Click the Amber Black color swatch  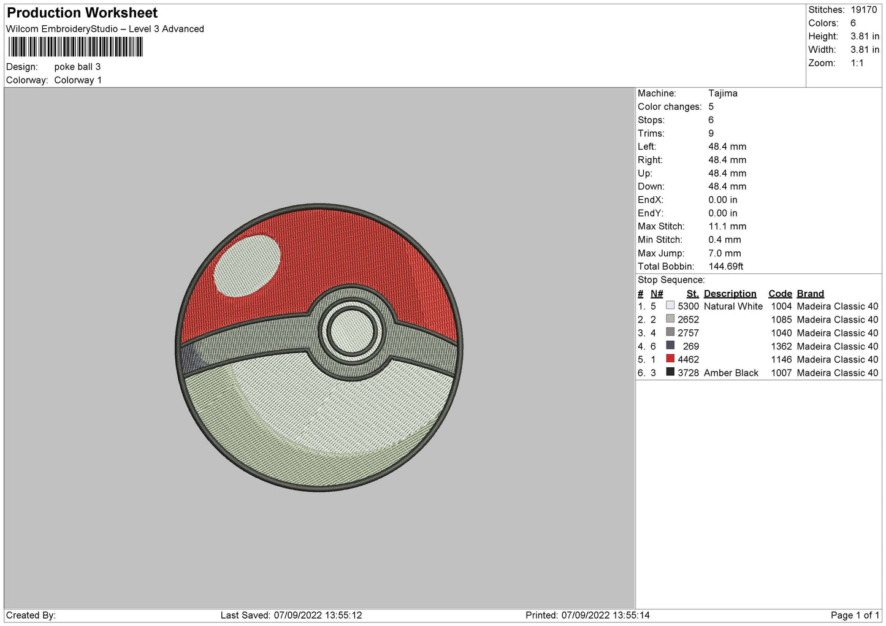[670, 372]
